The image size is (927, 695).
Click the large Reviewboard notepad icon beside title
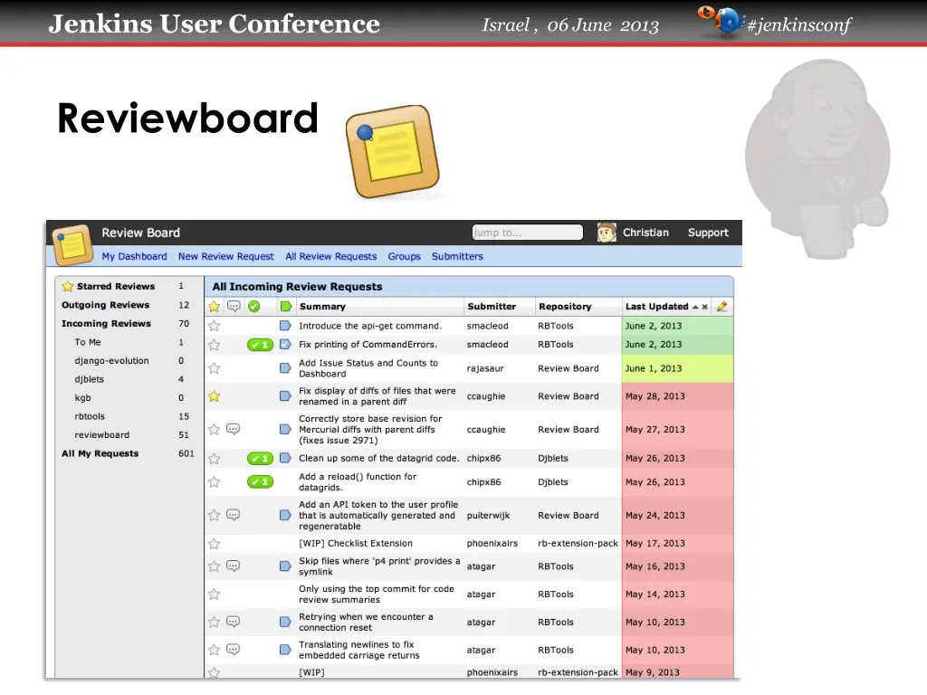[393, 151]
